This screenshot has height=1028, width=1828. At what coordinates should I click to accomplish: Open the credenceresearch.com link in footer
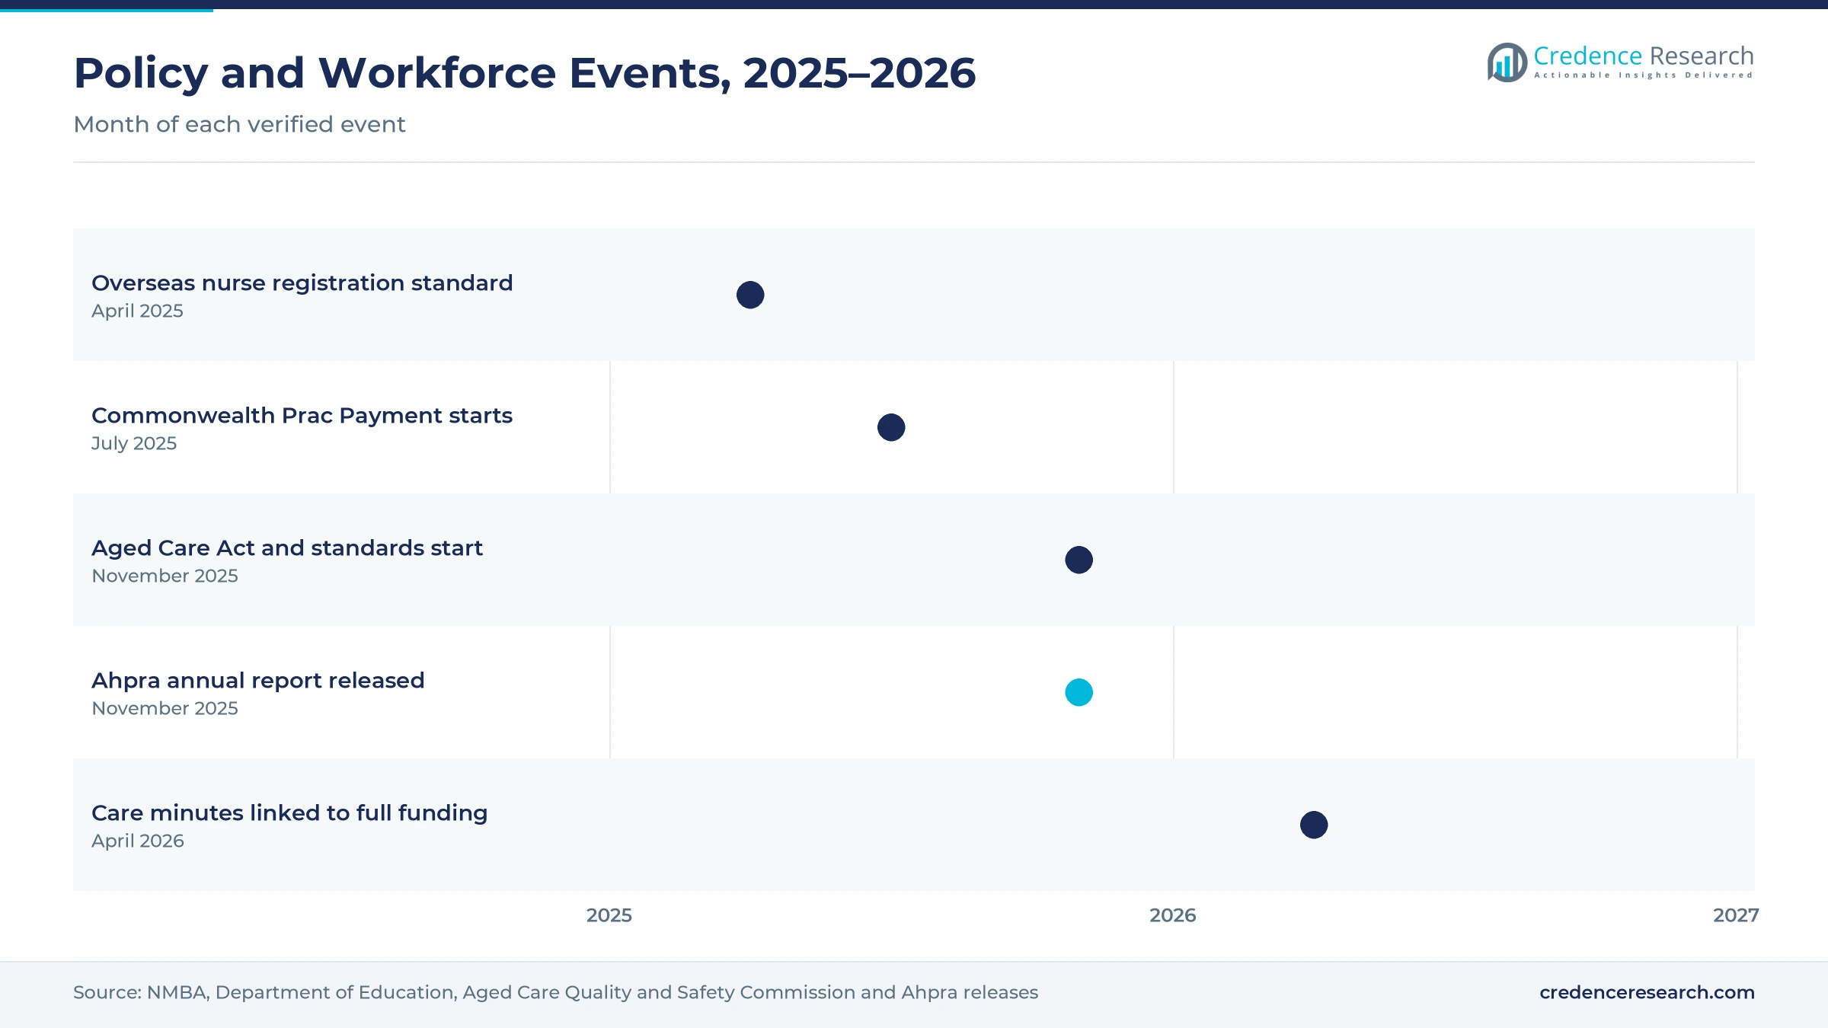tap(1647, 992)
